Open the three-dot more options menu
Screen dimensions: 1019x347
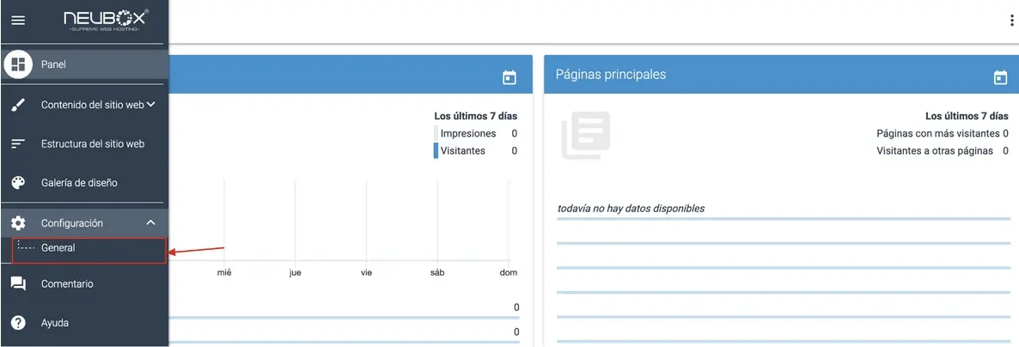coord(1012,21)
